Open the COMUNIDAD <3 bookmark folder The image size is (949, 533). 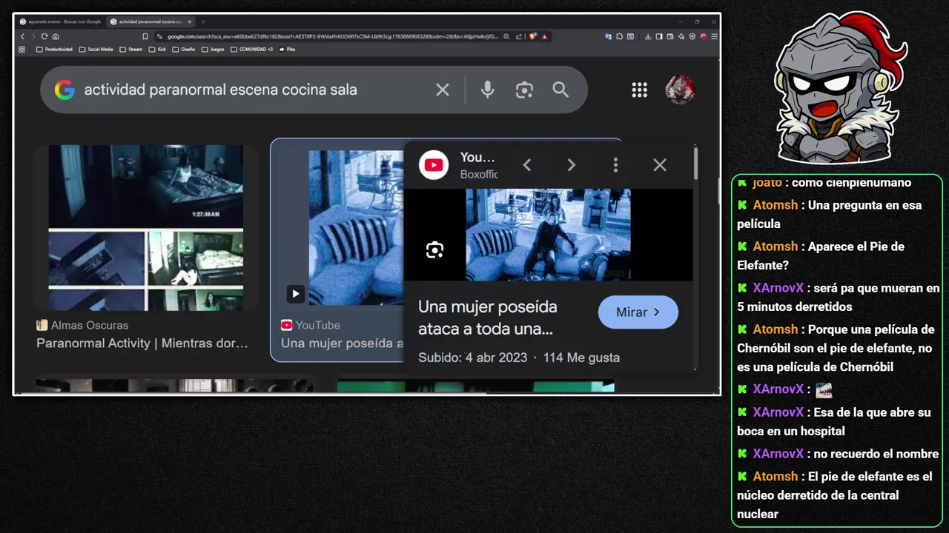click(x=252, y=49)
